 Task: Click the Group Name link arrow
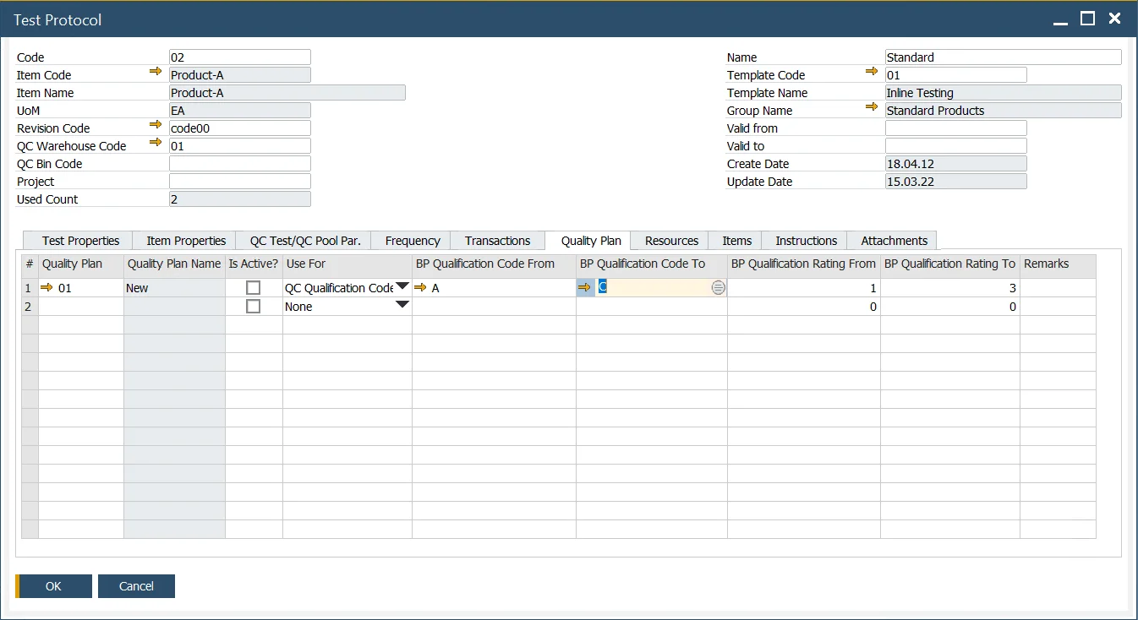click(x=872, y=110)
